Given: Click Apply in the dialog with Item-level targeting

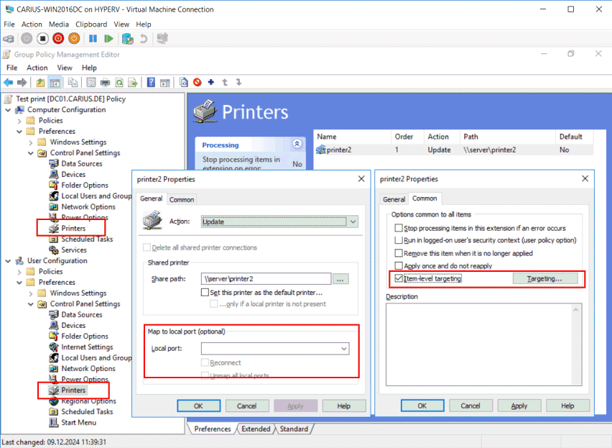Looking at the screenshot, I should 519,406.
